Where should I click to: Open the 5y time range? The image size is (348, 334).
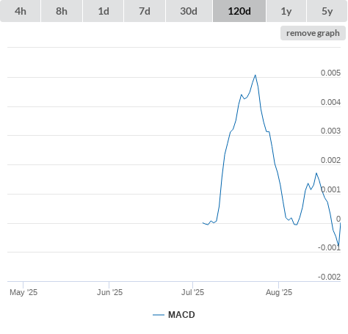pos(327,11)
